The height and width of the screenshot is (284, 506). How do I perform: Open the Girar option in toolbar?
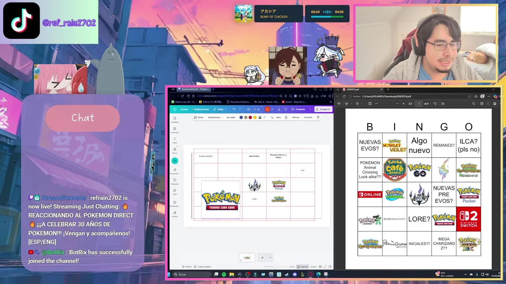pos(278,118)
